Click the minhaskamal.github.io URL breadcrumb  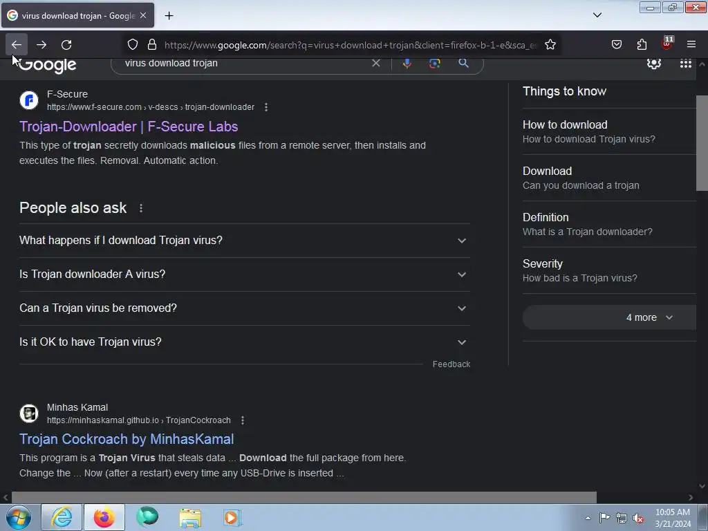(x=138, y=420)
